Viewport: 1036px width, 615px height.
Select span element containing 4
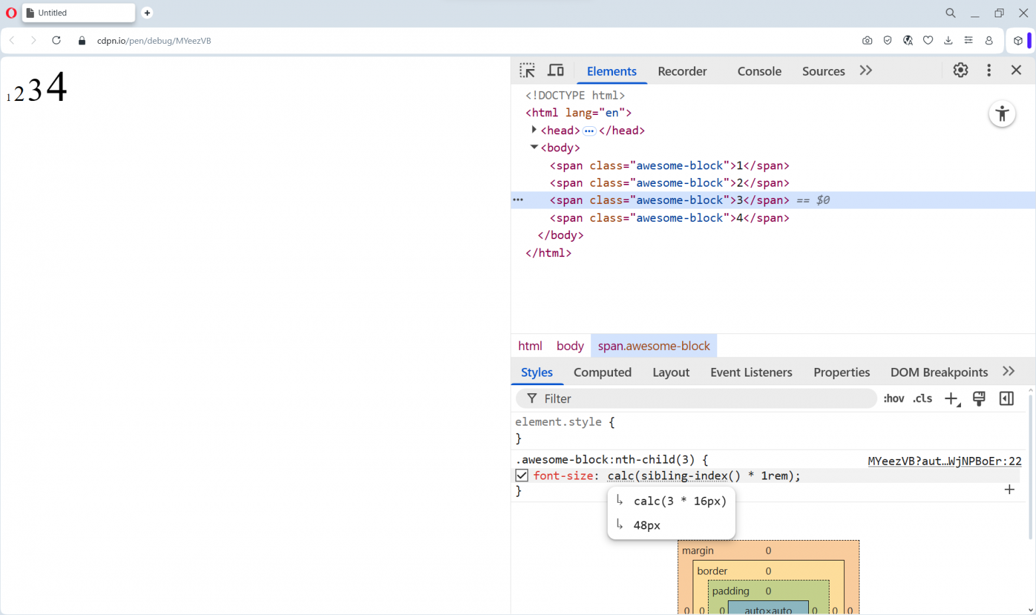tap(669, 218)
